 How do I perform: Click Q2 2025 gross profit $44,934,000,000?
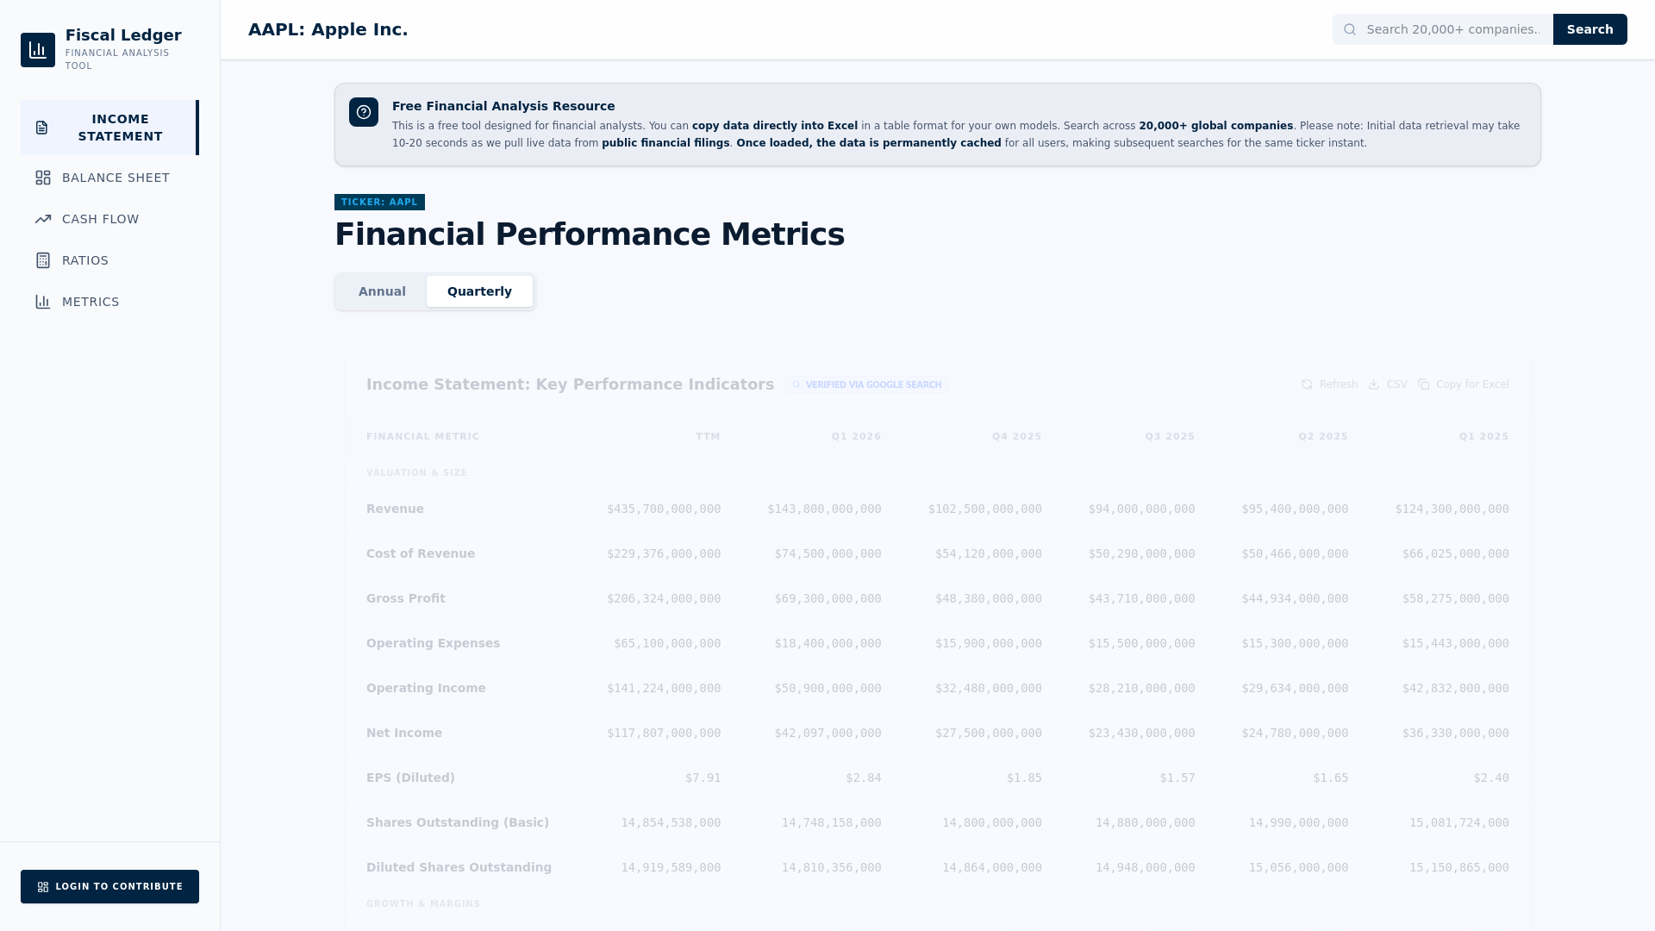pos(1295,598)
